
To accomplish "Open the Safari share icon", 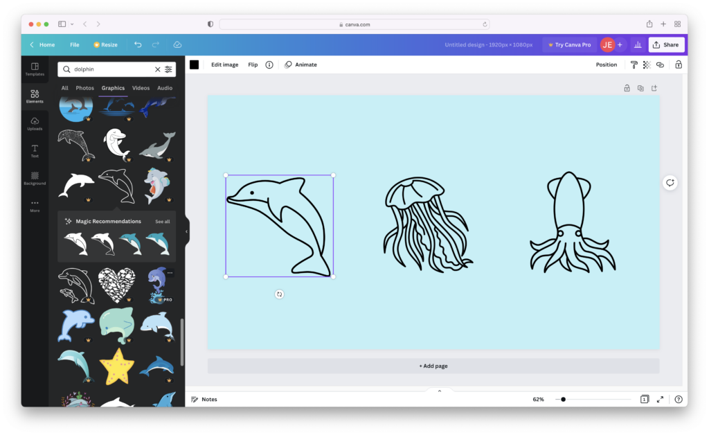I will tap(649, 24).
